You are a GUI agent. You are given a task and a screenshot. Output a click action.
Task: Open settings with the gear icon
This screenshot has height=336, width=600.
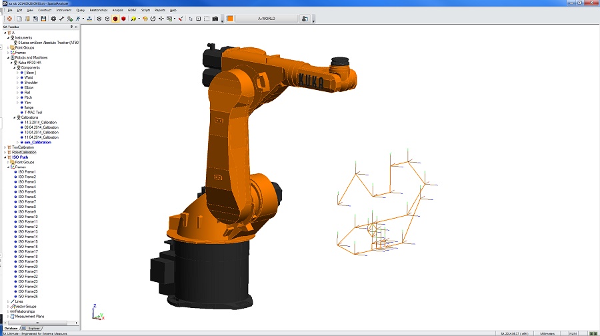click(53, 19)
